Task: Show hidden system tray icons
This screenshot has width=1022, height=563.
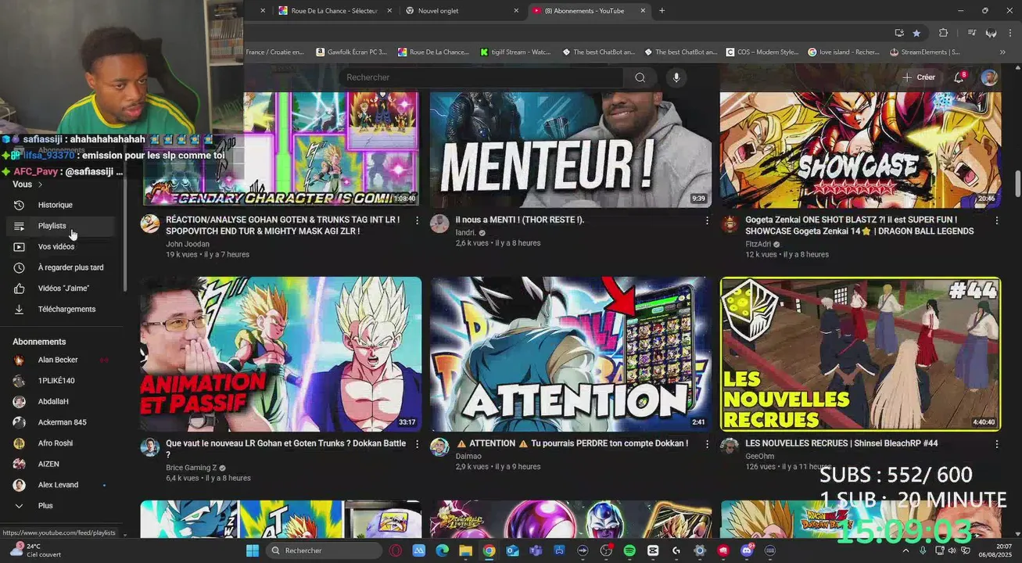Action: coord(905,550)
